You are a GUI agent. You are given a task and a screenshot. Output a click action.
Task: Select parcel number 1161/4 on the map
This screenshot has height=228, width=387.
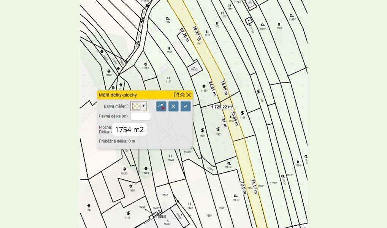pyautogui.click(x=228, y=167)
